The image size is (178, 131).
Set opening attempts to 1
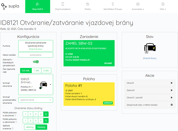(25, 114)
